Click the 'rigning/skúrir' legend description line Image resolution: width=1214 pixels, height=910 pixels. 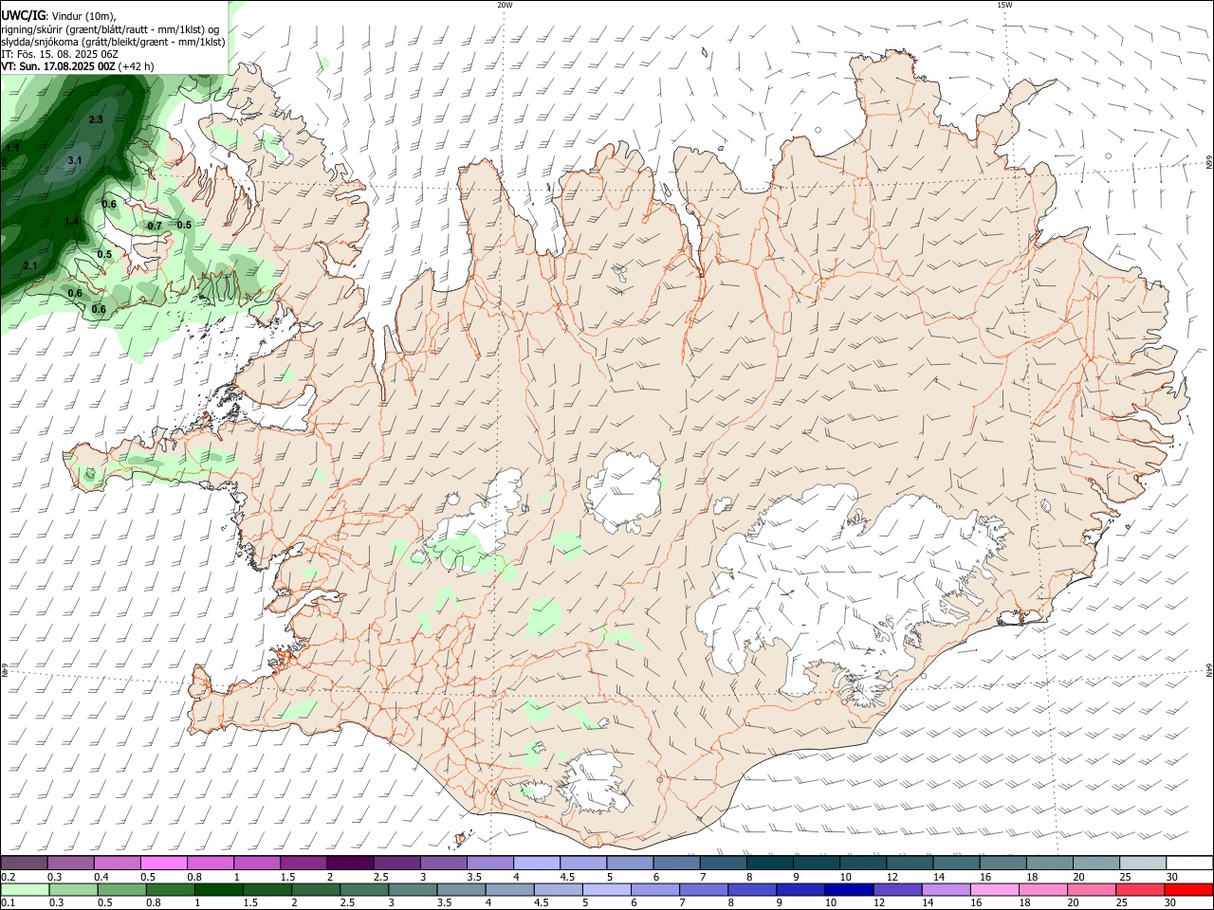coord(109,28)
